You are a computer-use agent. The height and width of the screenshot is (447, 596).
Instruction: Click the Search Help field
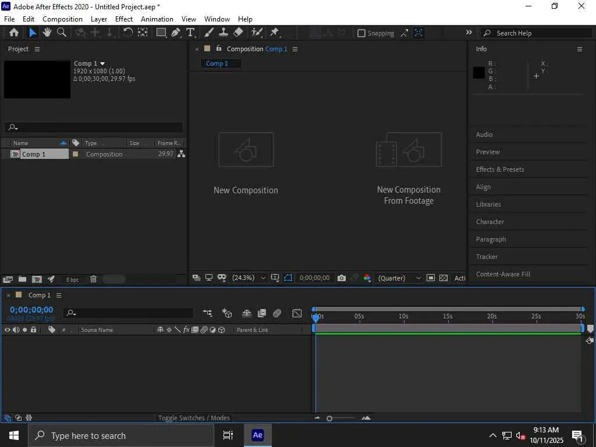pos(537,33)
